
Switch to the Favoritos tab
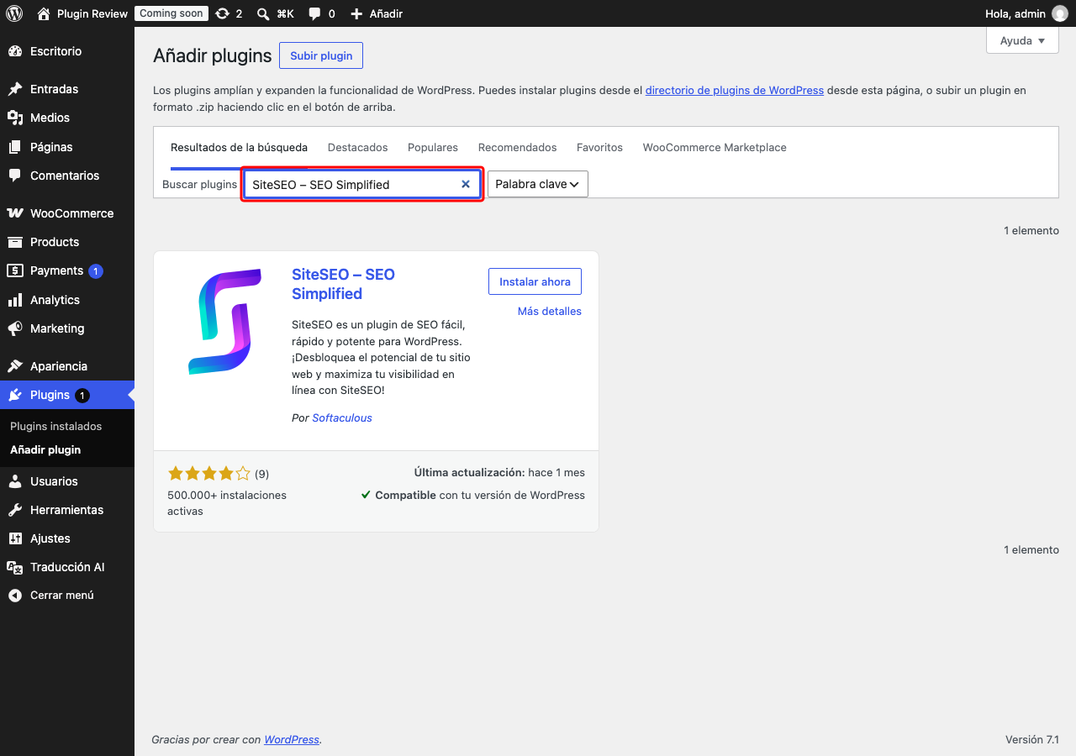click(x=600, y=148)
